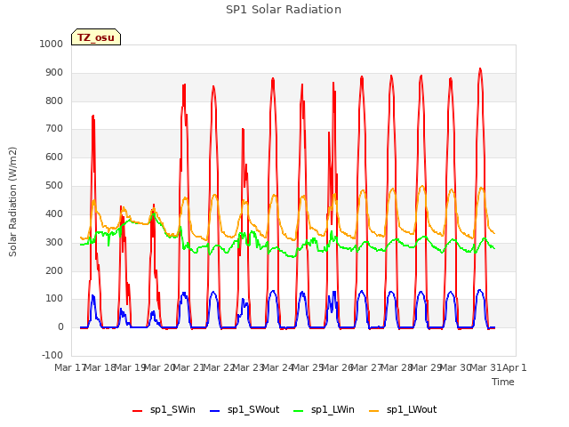Click the Solar Radiation (W/m2) axis label
Image resolution: width=569 pixels, height=427 pixels.
12,202
